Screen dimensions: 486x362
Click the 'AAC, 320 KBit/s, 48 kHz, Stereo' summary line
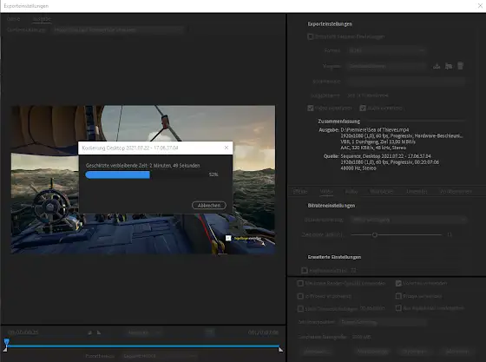click(373, 148)
